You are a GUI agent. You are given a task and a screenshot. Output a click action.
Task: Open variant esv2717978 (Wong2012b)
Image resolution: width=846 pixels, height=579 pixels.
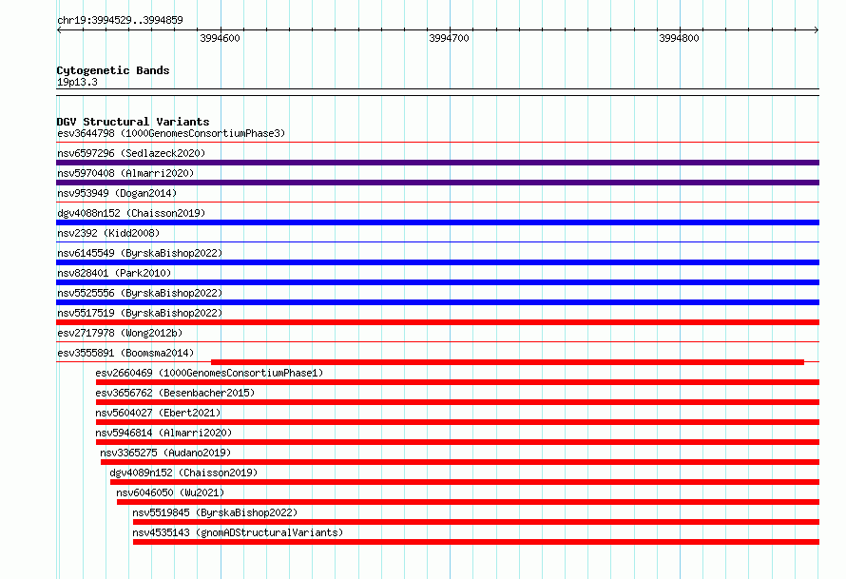click(x=120, y=333)
